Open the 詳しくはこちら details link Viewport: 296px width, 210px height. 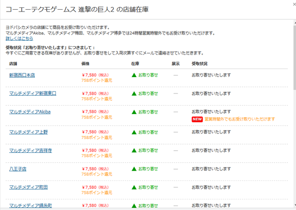click(x=19, y=39)
